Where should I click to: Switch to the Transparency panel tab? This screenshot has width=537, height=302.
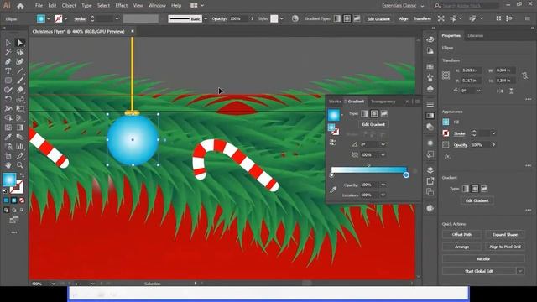383,102
